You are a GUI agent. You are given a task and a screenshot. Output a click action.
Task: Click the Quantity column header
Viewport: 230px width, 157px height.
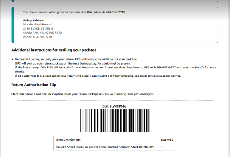pos(167,140)
